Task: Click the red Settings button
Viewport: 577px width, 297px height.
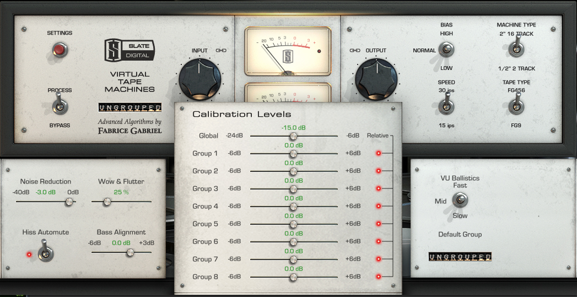Action: 60,49
